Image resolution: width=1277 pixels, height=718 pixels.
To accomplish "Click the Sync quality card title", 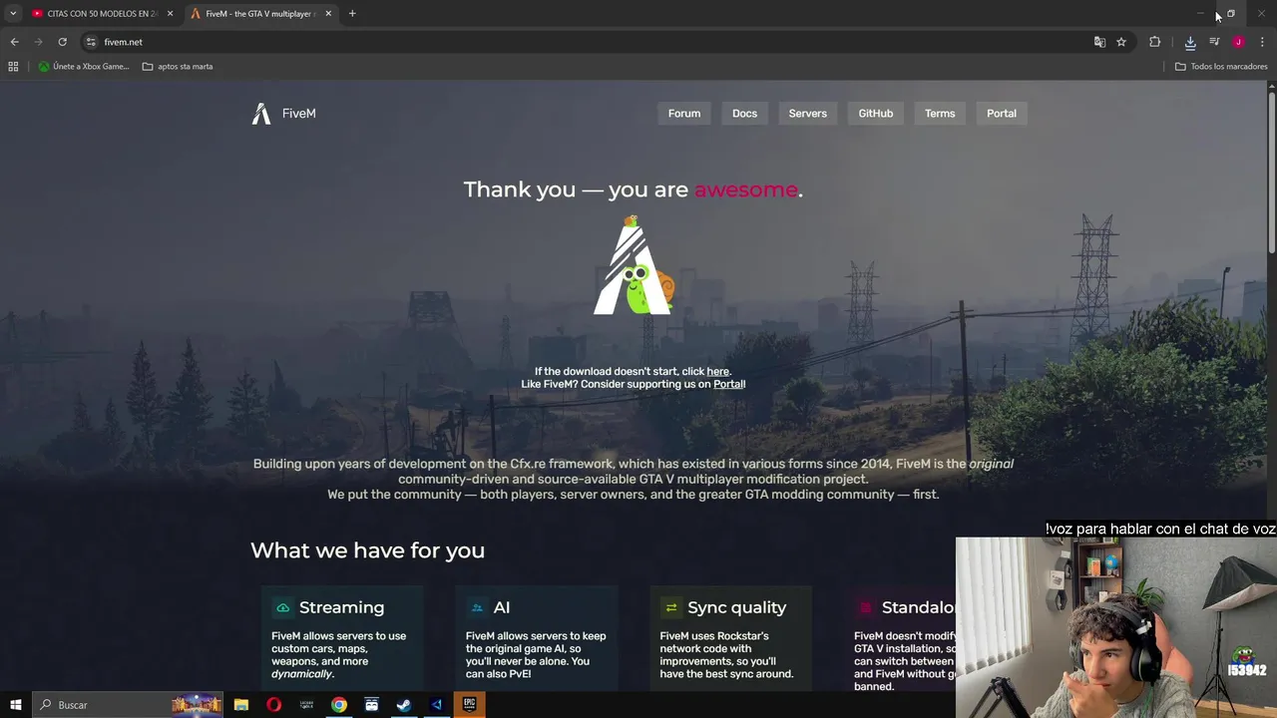I will pyautogui.click(x=736, y=607).
